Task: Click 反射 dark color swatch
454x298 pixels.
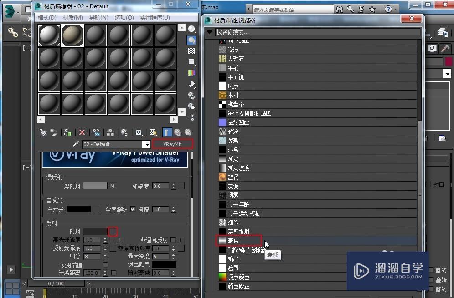Action: pos(95,232)
